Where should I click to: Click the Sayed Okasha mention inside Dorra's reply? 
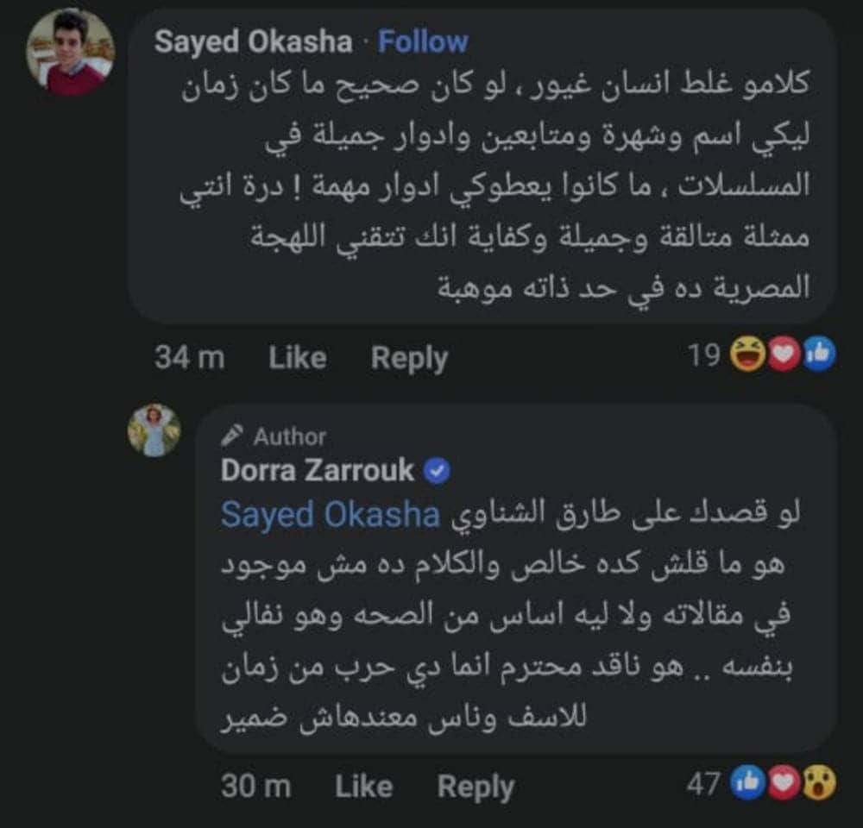pyautogui.click(x=331, y=514)
